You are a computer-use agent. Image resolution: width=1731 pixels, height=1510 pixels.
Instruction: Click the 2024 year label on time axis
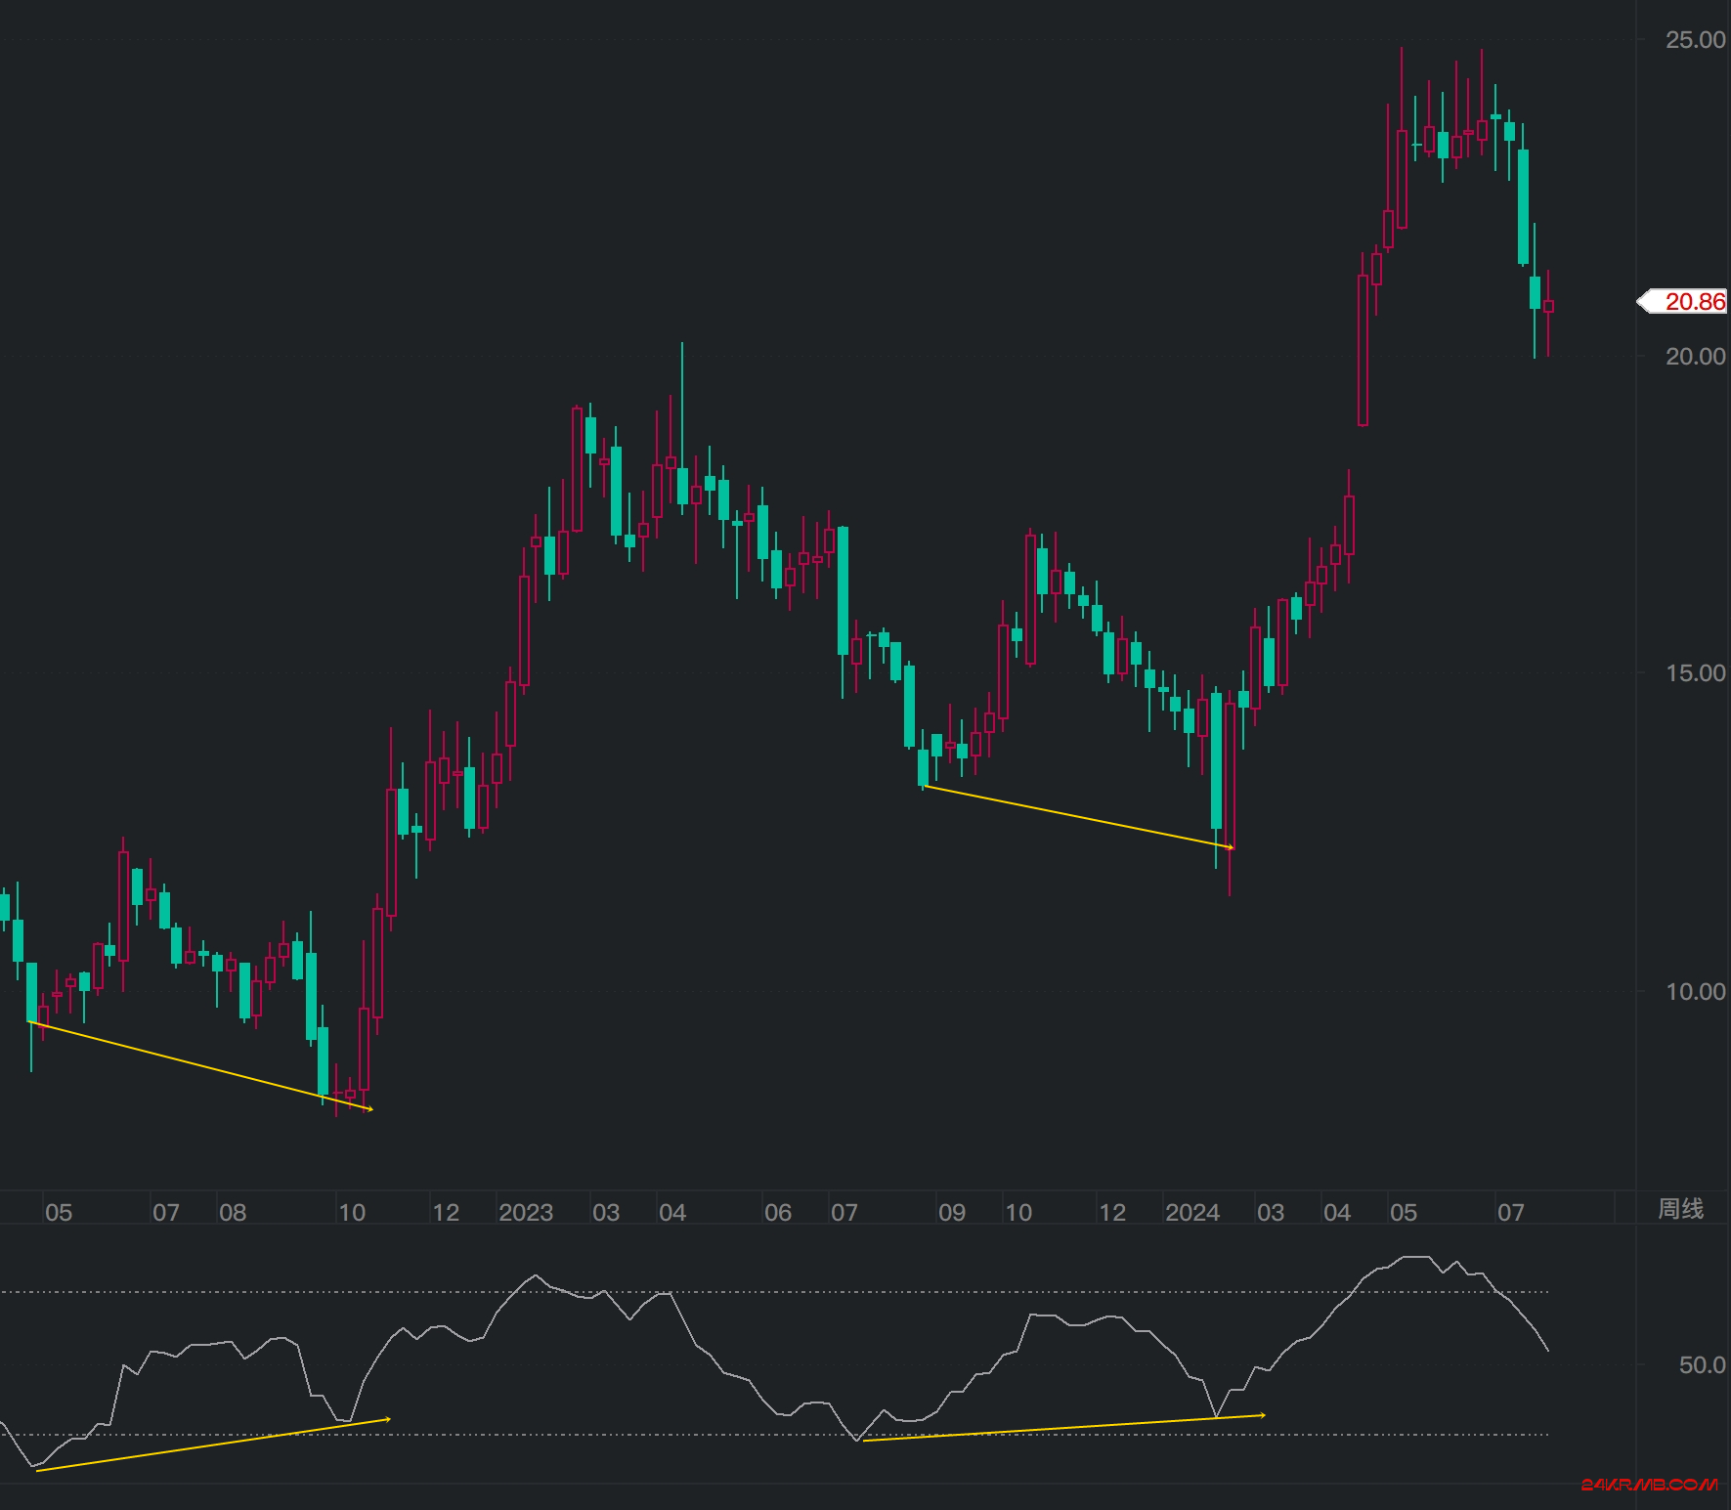coord(1192,1213)
